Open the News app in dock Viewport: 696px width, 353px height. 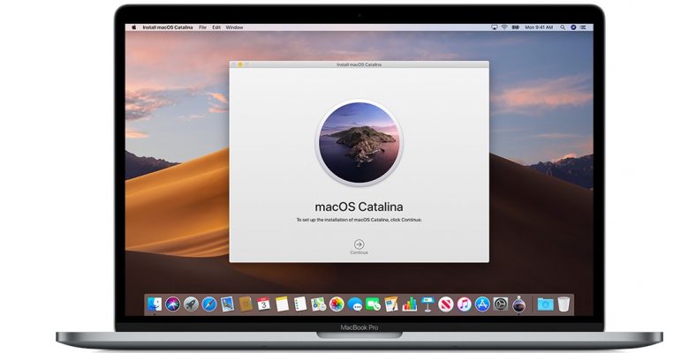point(446,304)
